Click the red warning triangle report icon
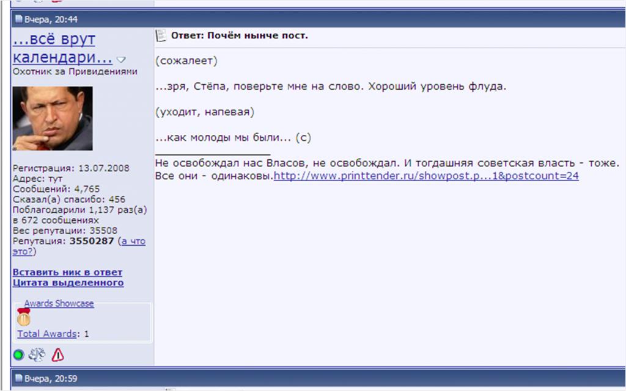The image size is (626, 391). pos(57,354)
